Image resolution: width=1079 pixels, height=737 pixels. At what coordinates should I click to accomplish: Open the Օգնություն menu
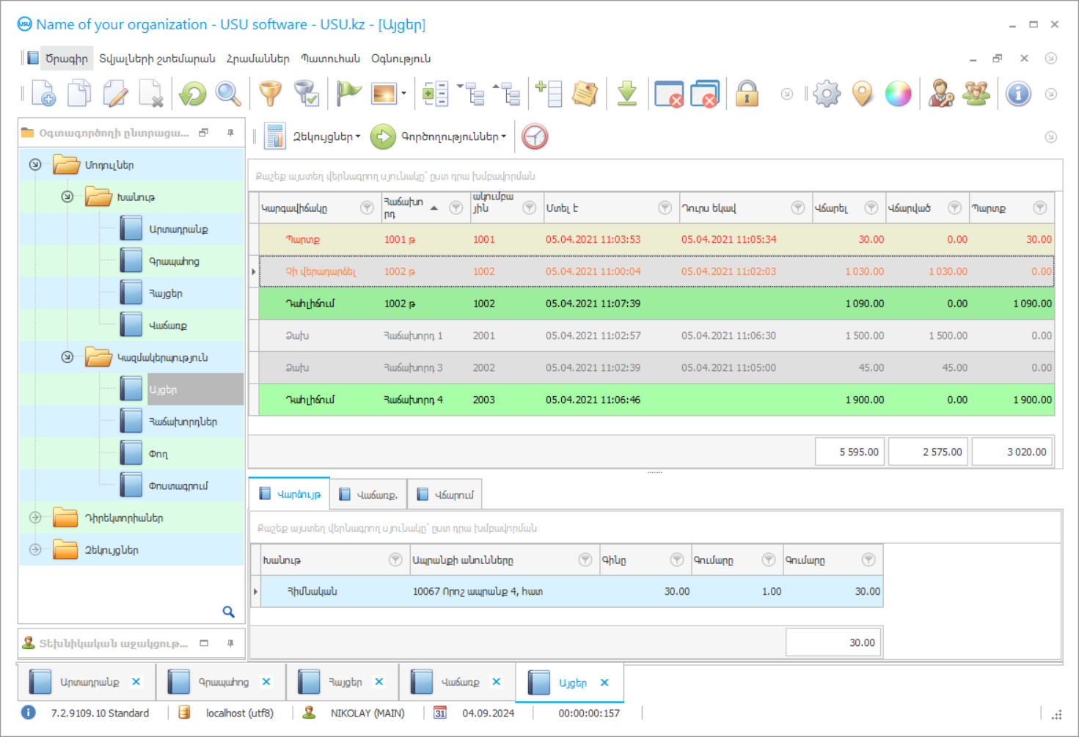tap(400, 59)
